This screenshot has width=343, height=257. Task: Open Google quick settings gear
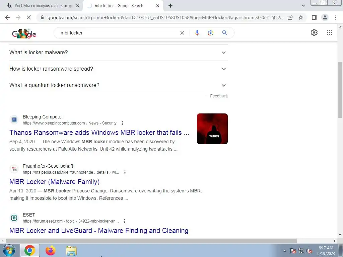314,32
